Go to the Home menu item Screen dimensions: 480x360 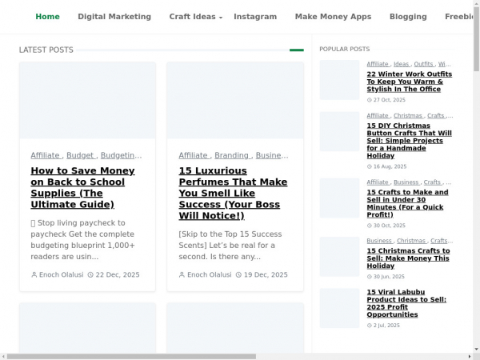(x=47, y=17)
